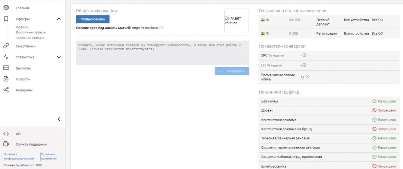403x169 pixels.
Task: Click the Главная cube icon
Action: tap(6, 8)
